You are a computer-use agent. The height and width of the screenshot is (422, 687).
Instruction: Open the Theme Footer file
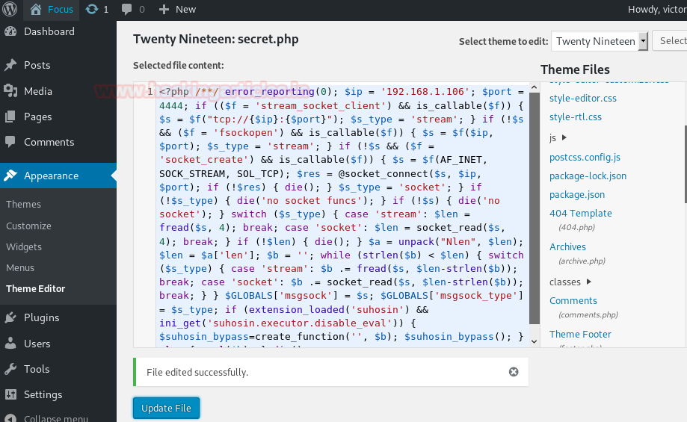[580, 335]
